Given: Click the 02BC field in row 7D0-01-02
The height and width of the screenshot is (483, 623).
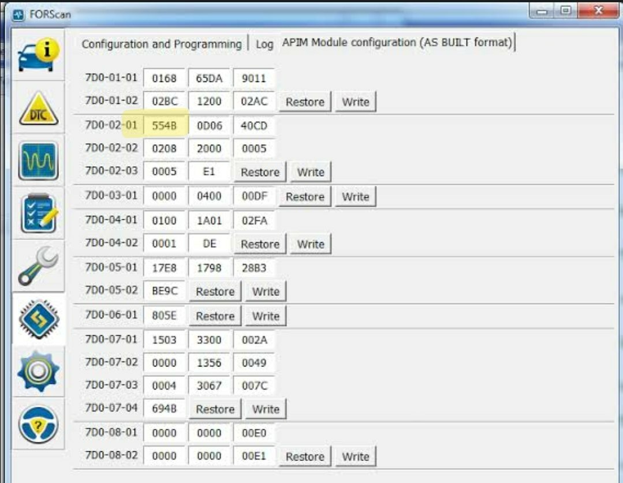Looking at the screenshot, I should (x=164, y=102).
